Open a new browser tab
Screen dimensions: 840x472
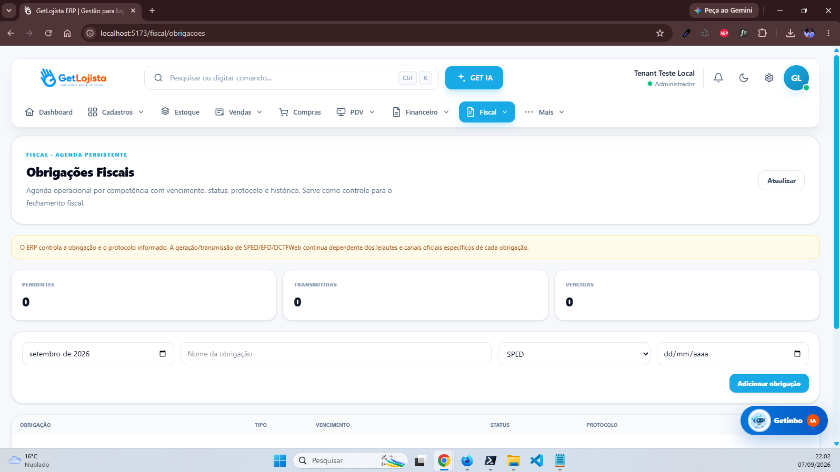tap(152, 11)
